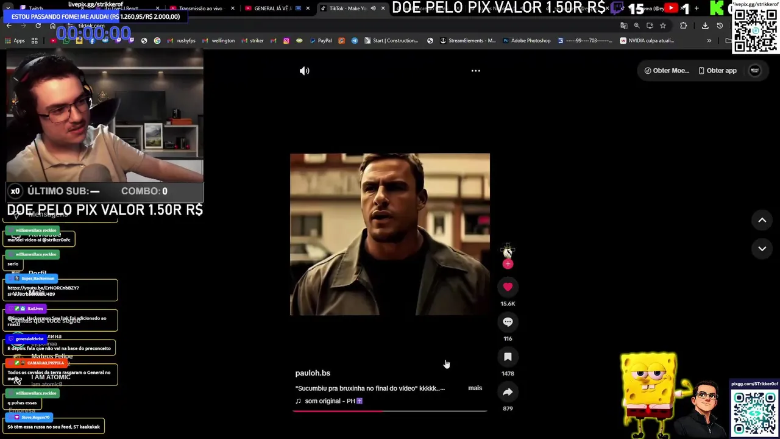The height and width of the screenshot is (439, 780).
Task: Go to the previous video with up arrow
Action: point(762,220)
